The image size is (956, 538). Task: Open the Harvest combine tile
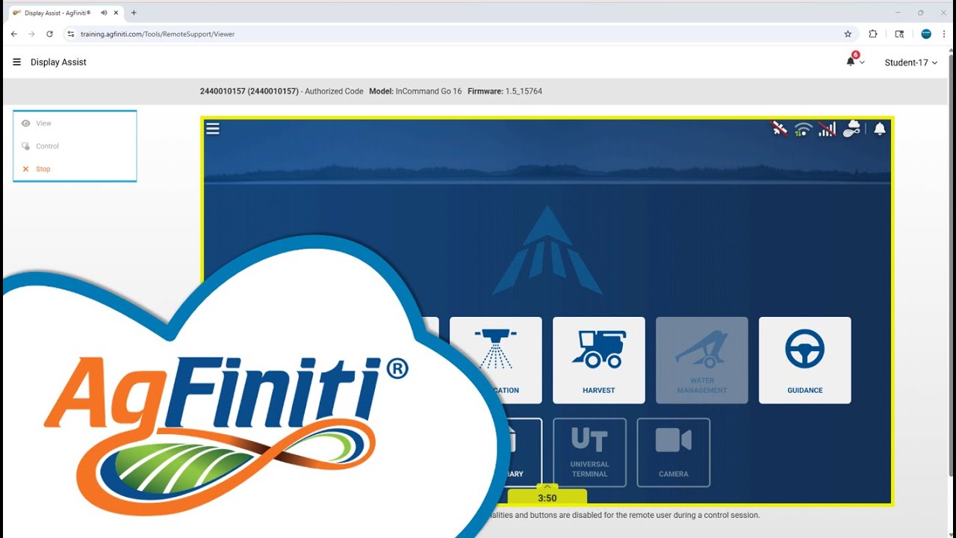pyautogui.click(x=599, y=360)
